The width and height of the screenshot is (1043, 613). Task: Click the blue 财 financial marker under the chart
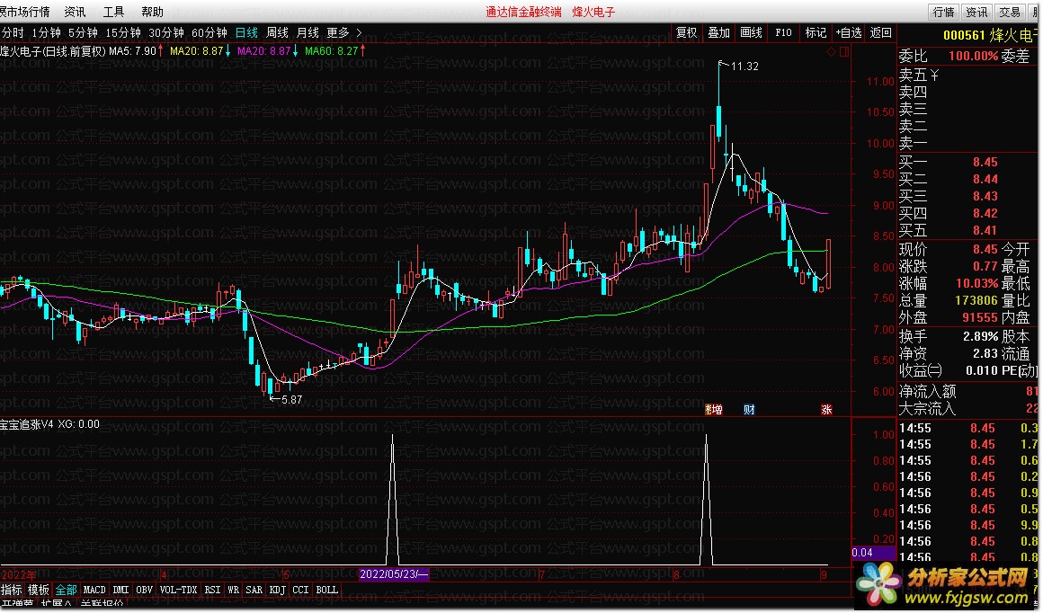[x=749, y=410]
